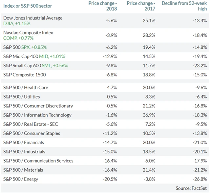
Task: Click the S&P 500 / Energy row label
Action: [x=21, y=179]
